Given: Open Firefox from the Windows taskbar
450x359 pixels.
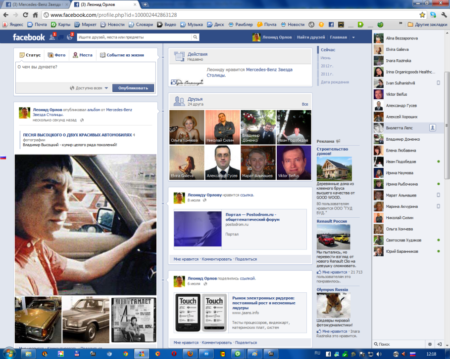Looking at the screenshot, I should pyautogui.click(x=189, y=354).
